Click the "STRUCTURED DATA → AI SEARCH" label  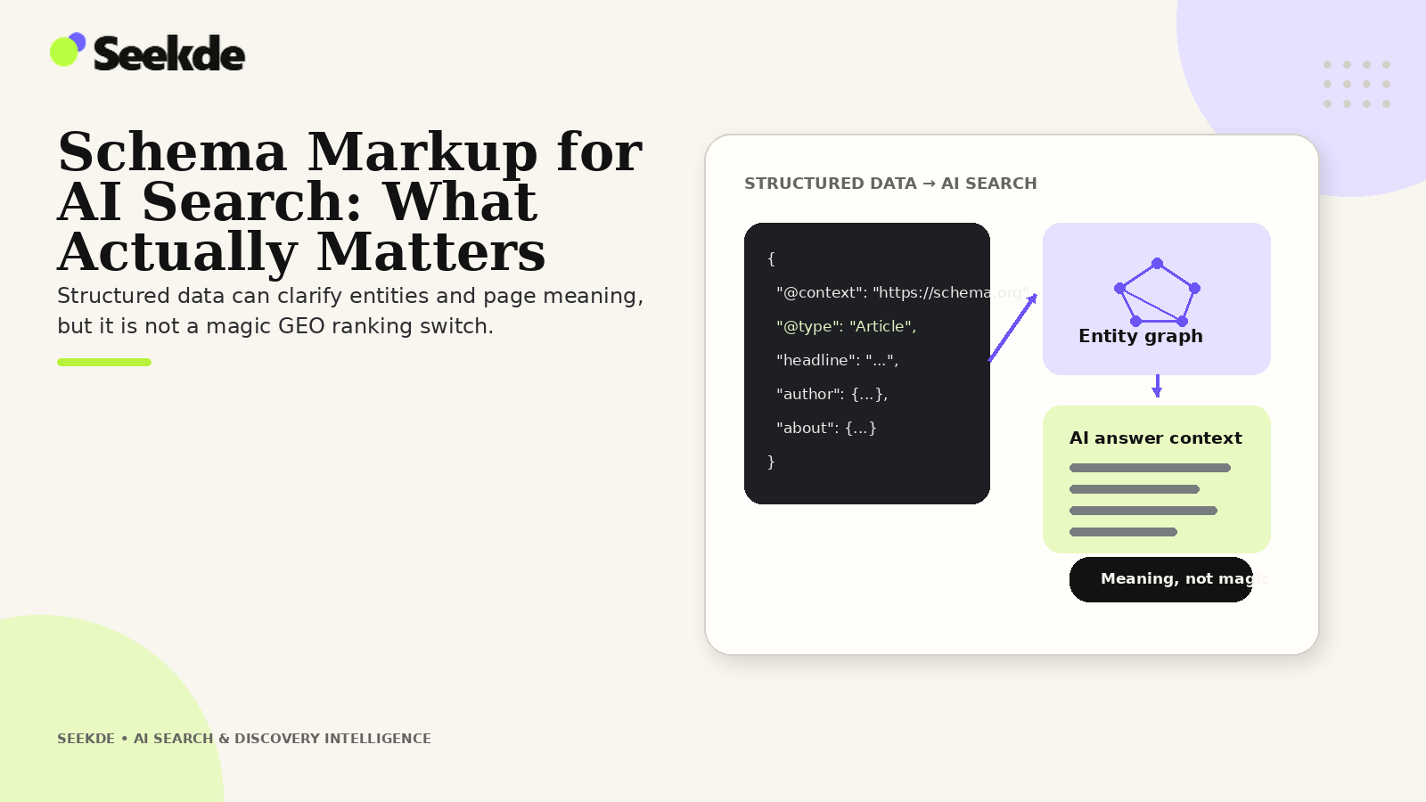890,184
